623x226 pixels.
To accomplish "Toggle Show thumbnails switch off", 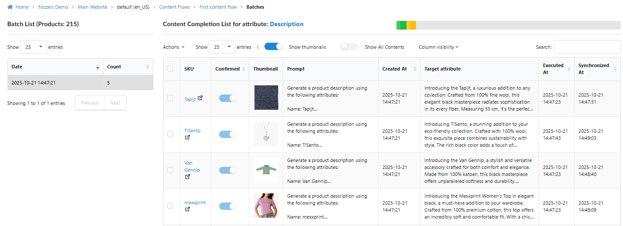I will 274,47.
